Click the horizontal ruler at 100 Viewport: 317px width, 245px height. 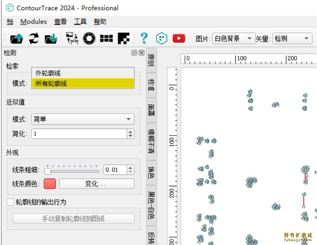tap(241, 59)
